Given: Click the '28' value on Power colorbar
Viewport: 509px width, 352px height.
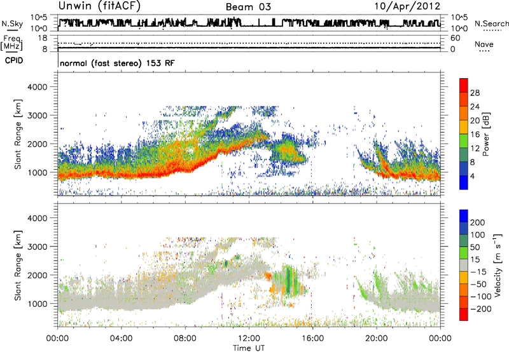Looking at the screenshot, I should (475, 93).
